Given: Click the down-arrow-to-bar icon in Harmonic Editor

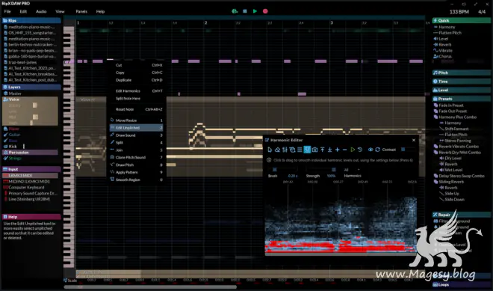Looking at the screenshot, I should coord(330,150).
